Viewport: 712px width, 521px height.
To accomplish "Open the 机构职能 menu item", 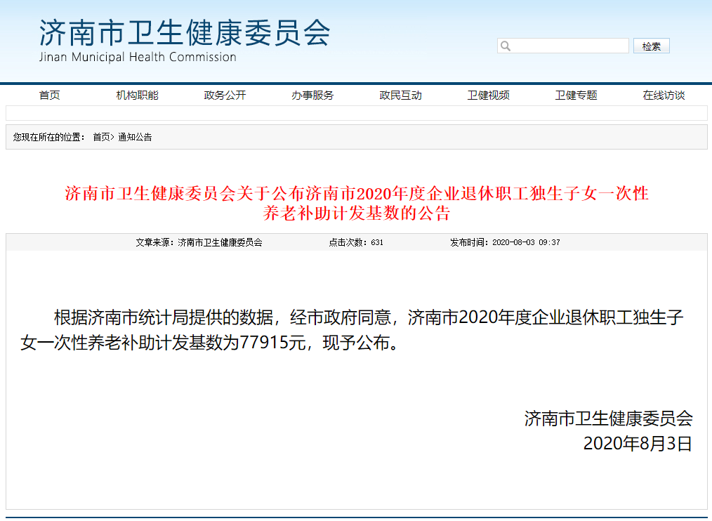I will point(137,95).
